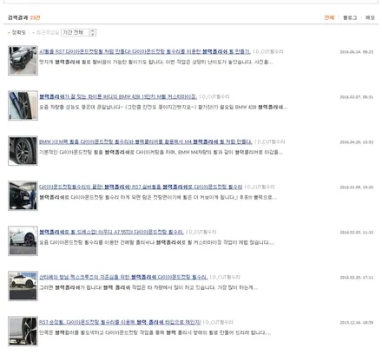Open the RS7 silver wheel post thumbnail
Image resolution: width=382 pixels, height=355 pixels.
click(23, 195)
